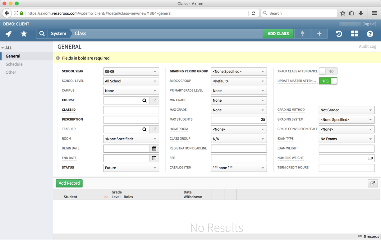Click the magnifier search icon beside System
381x240 pixels.
pyautogui.click(x=42, y=34)
